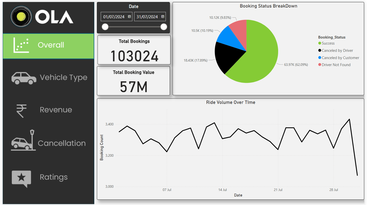Click the Booking Count axis title
Viewport: 367px width, 205px height.
(102, 147)
